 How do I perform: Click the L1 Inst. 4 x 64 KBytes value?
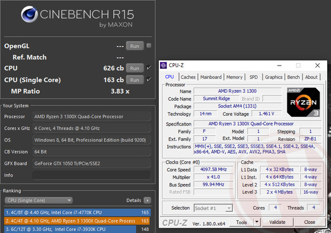280,177
